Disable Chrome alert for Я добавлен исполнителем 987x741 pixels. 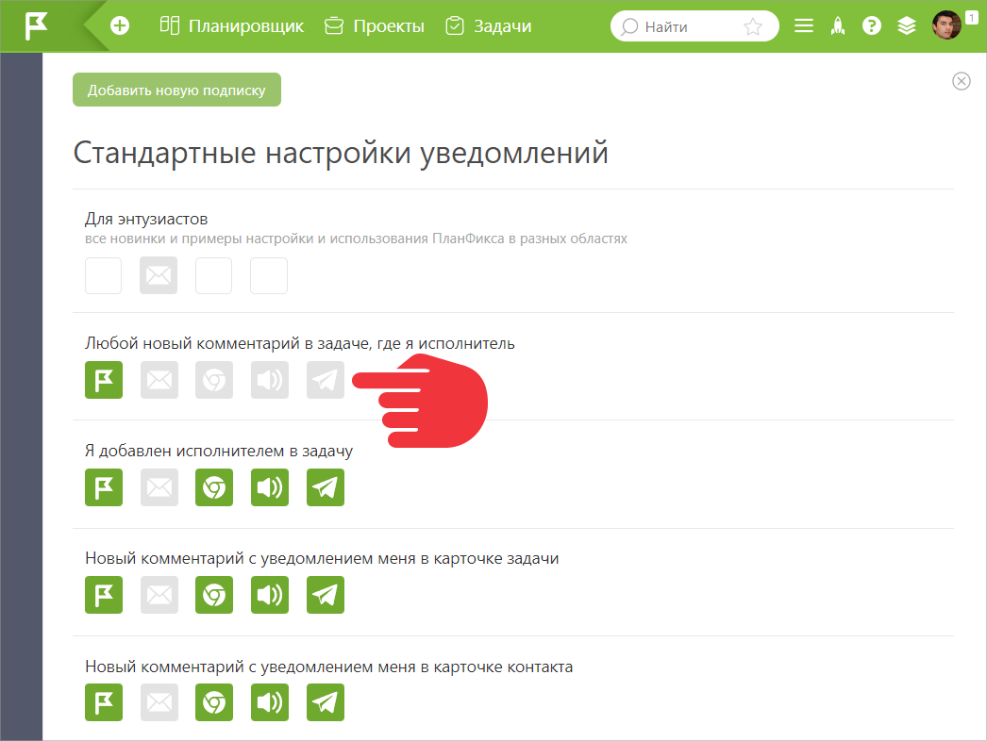tap(214, 487)
